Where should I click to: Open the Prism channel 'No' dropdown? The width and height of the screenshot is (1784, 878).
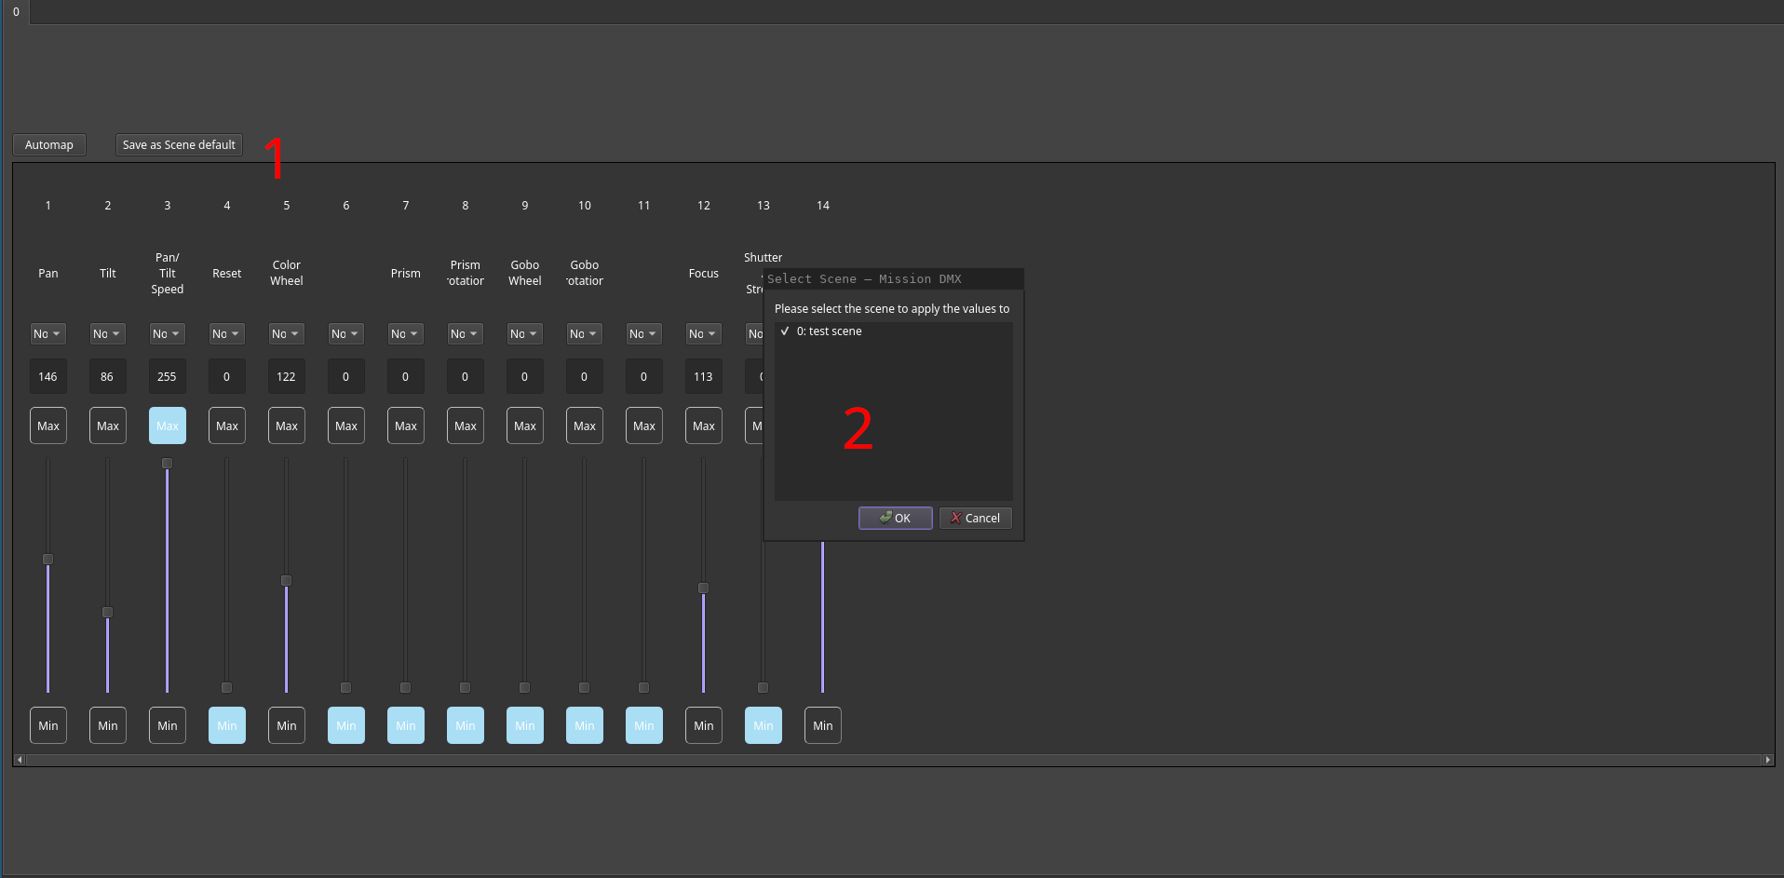(x=405, y=334)
